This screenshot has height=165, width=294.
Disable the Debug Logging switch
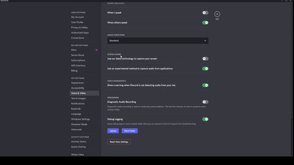click(x=205, y=119)
